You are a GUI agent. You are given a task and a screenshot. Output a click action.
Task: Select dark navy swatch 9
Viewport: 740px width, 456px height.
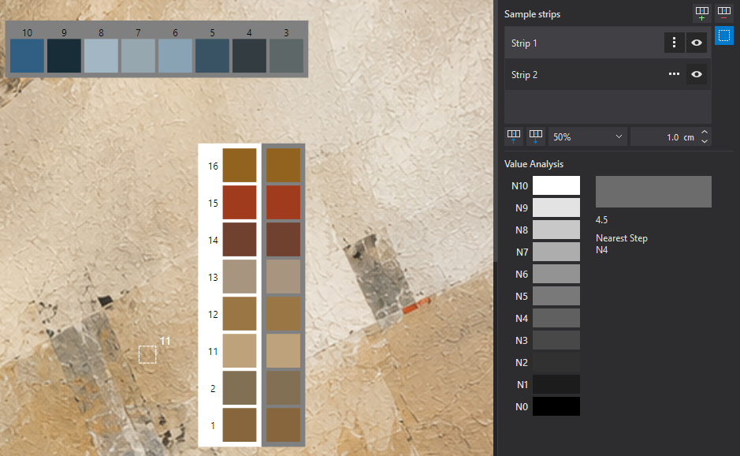point(64,56)
